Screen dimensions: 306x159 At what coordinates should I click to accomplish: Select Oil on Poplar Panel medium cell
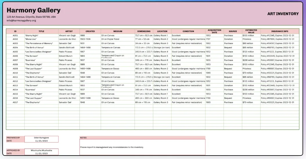[118, 39]
